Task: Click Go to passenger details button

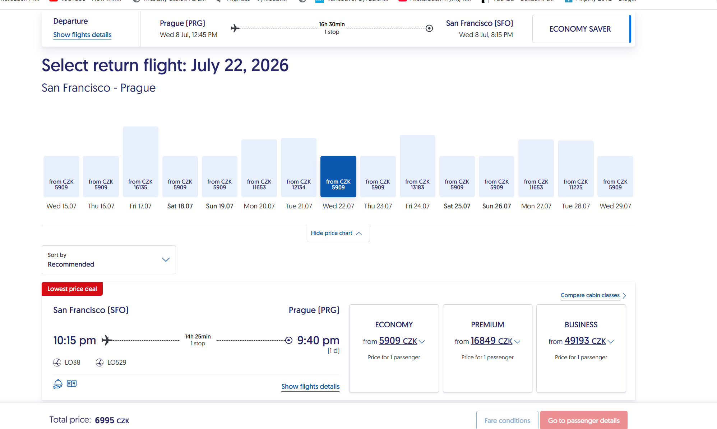Action: pos(583,420)
